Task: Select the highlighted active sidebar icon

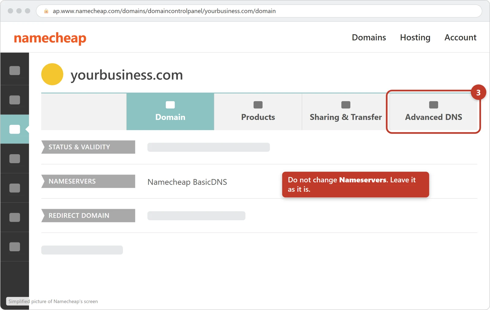Action: point(15,129)
